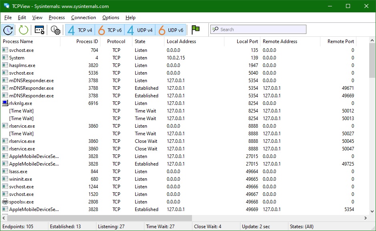The height and width of the screenshot is (231, 376).
Task: Click the rlvknlg.exe computer icon
Action: point(5,103)
